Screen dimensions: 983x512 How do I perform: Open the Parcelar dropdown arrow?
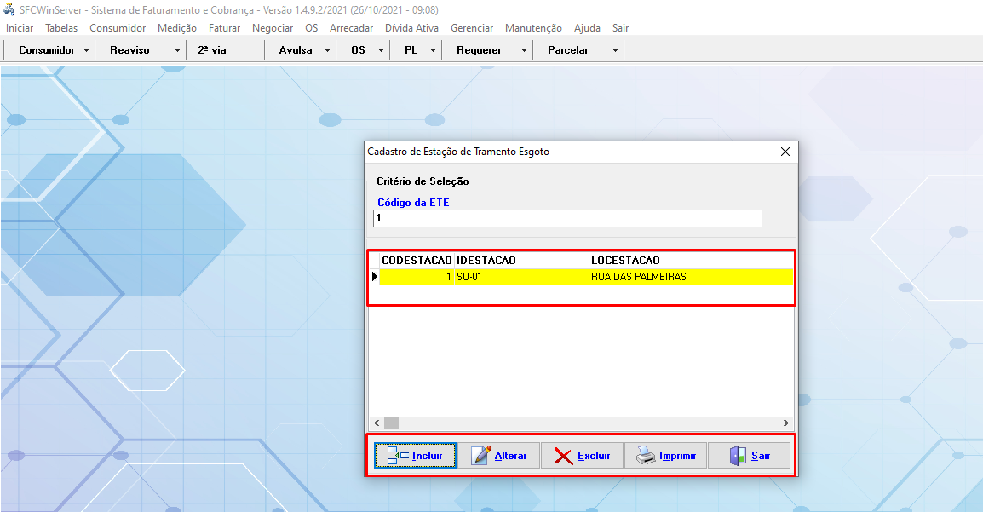pos(615,50)
